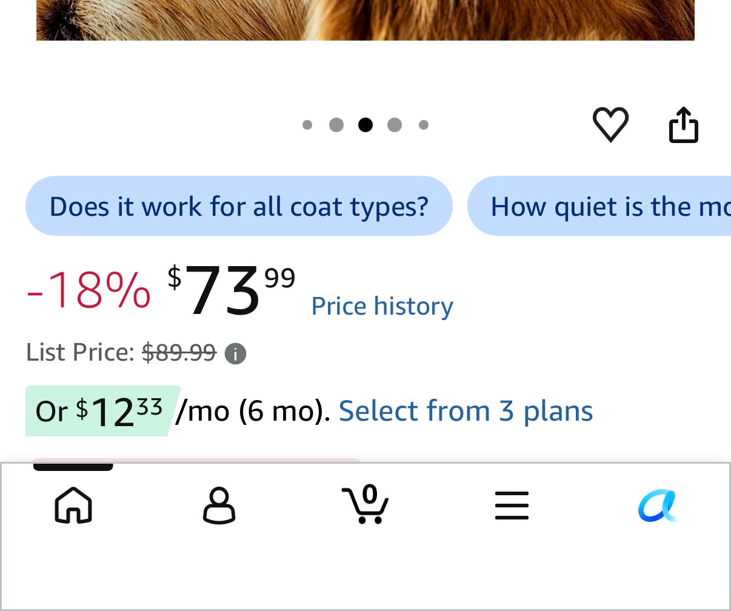Viewport: 731px width, 611px height.
Task: Open the Price history link
Action: click(382, 306)
